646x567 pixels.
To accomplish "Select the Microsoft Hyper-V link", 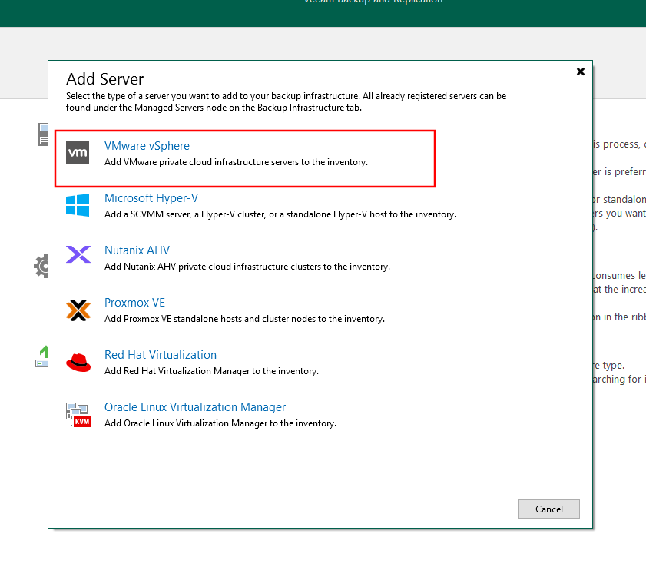I will (151, 198).
